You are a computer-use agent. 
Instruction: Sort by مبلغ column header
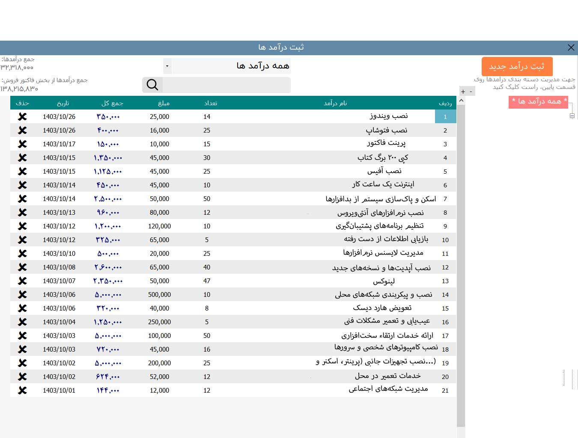164,103
